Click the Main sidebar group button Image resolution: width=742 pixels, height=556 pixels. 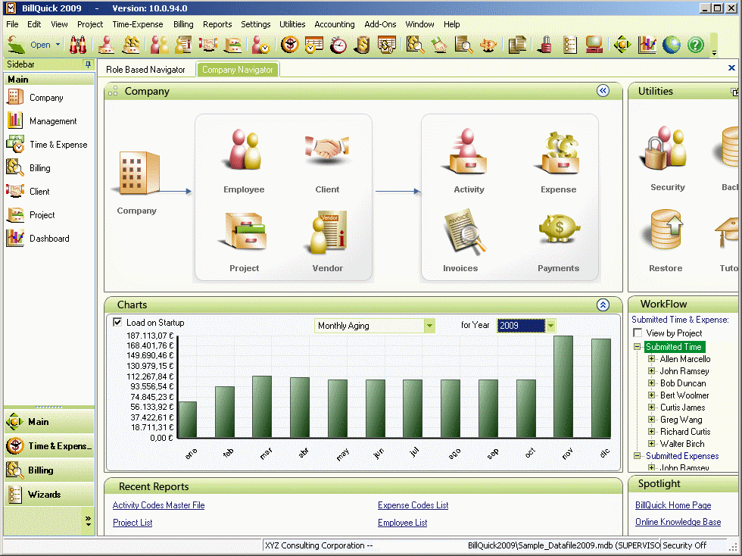point(49,421)
